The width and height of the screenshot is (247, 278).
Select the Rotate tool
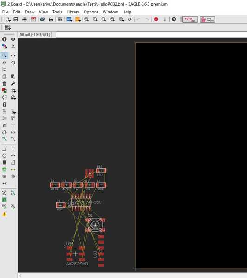click(x=13, y=63)
